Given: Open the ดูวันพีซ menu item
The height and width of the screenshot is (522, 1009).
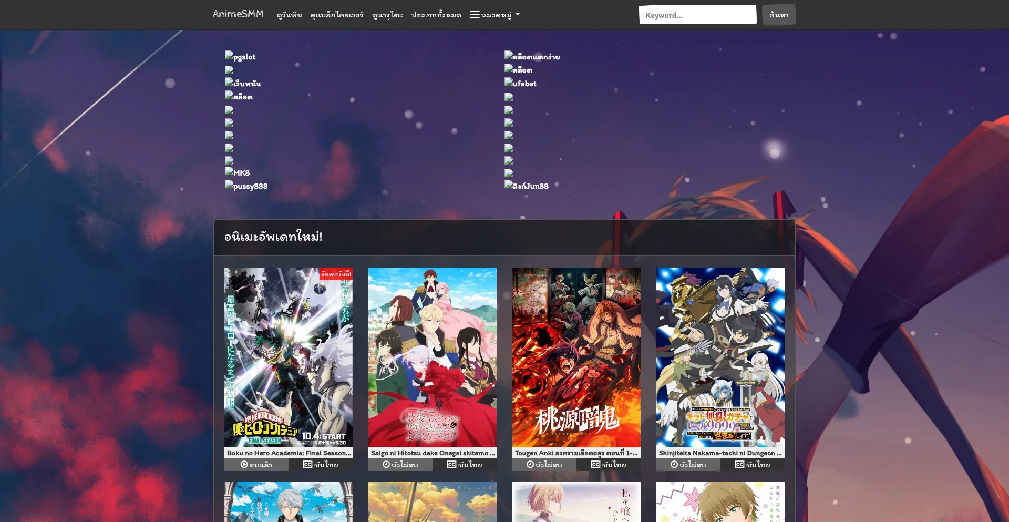Looking at the screenshot, I should [289, 15].
